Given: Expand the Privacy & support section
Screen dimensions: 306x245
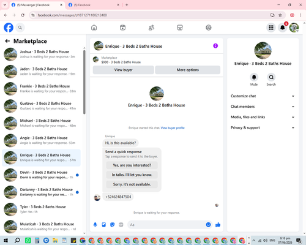Looking at the screenshot, I should point(263,127).
